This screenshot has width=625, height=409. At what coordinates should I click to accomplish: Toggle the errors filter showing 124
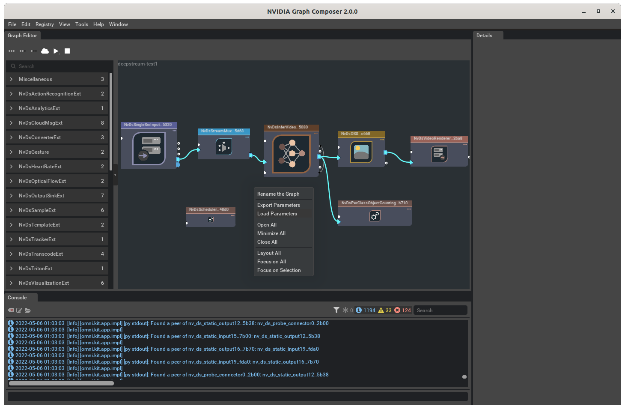click(x=403, y=310)
